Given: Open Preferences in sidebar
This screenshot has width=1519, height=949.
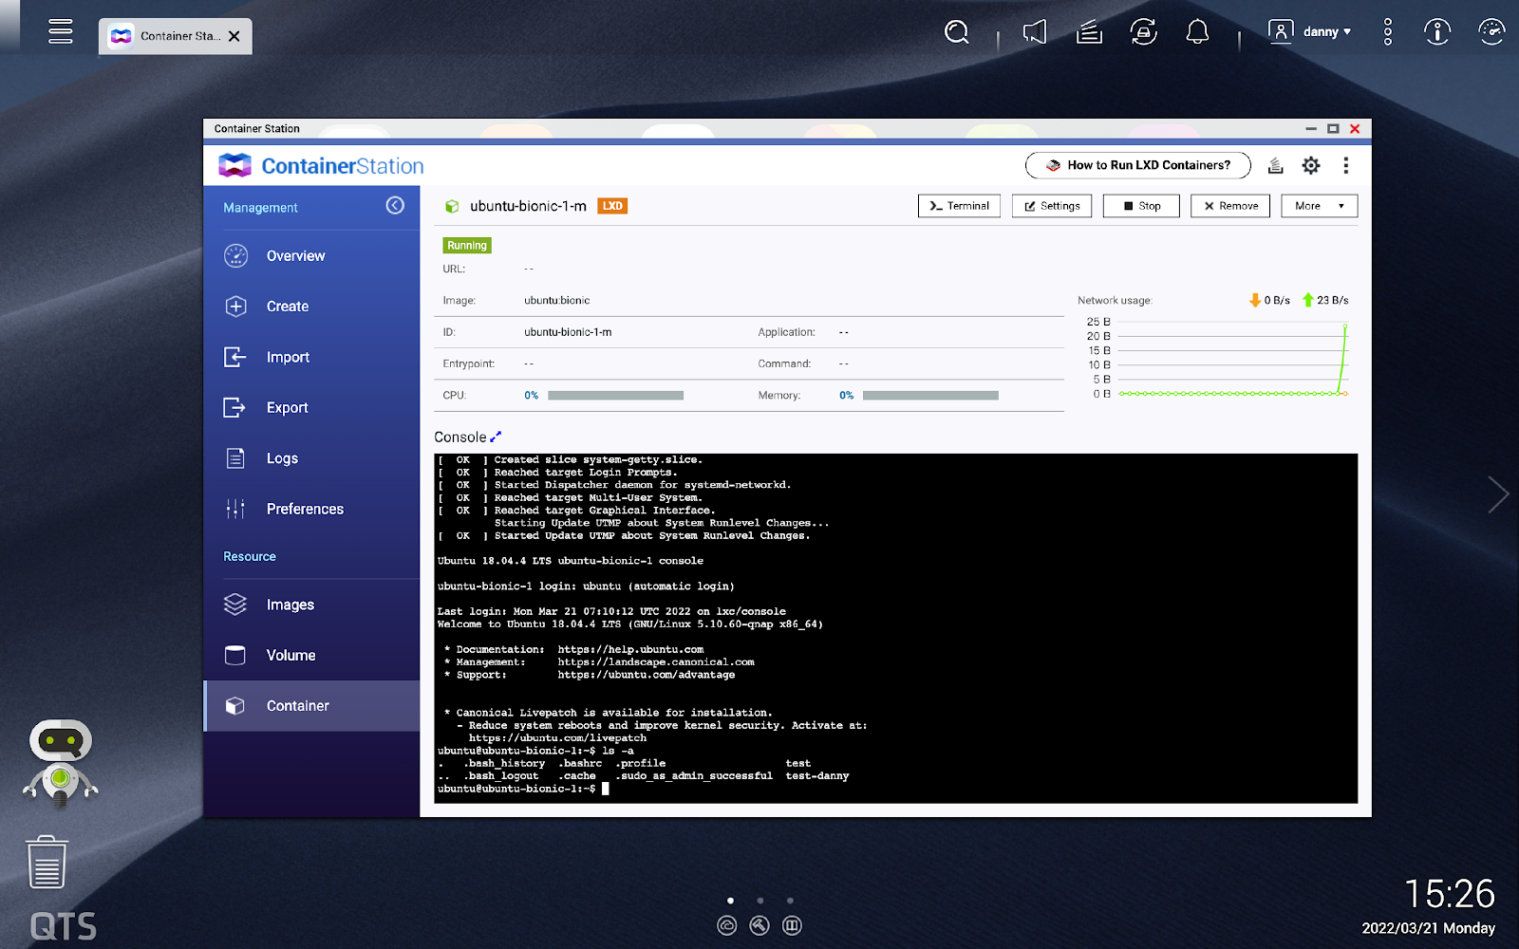Looking at the screenshot, I should tap(311, 509).
